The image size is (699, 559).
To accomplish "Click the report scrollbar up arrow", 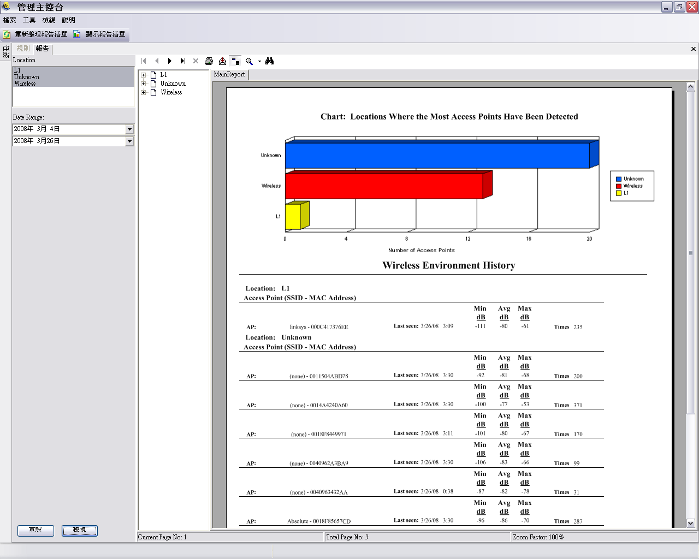I will 690,86.
